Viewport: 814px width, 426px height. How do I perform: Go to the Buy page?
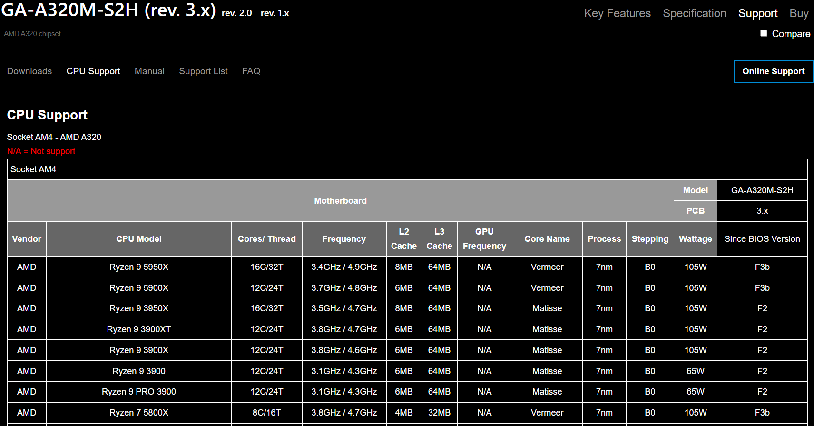799,13
